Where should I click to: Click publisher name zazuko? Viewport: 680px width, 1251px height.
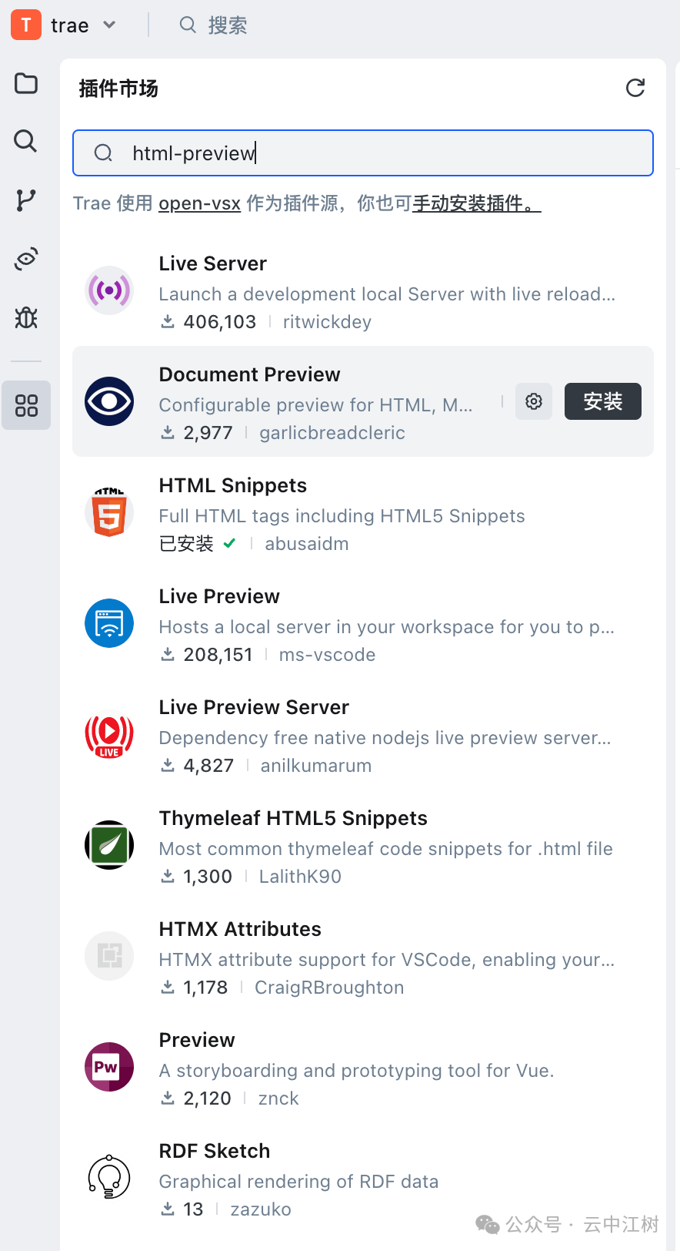tap(261, 1209)
